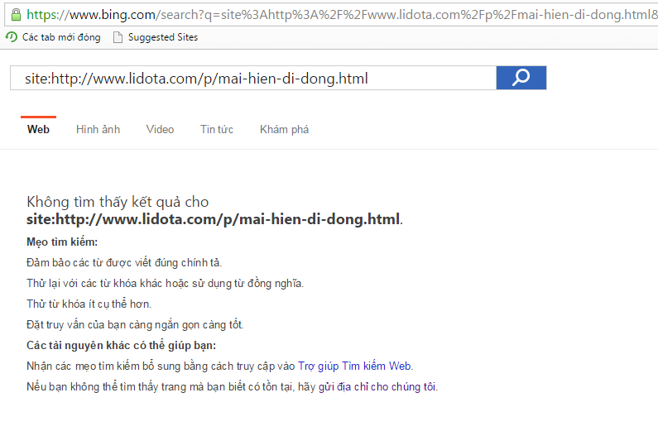Open the 'Các tab mới đóng' bookmark
The width and height of the screenshot is (658, 431).
point(61,37)
